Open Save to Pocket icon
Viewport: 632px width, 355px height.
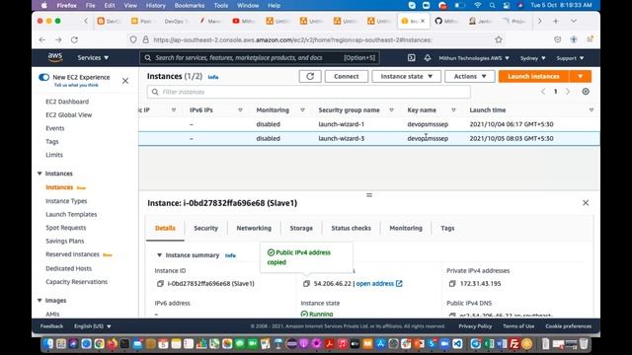click(x=557, y=39)
